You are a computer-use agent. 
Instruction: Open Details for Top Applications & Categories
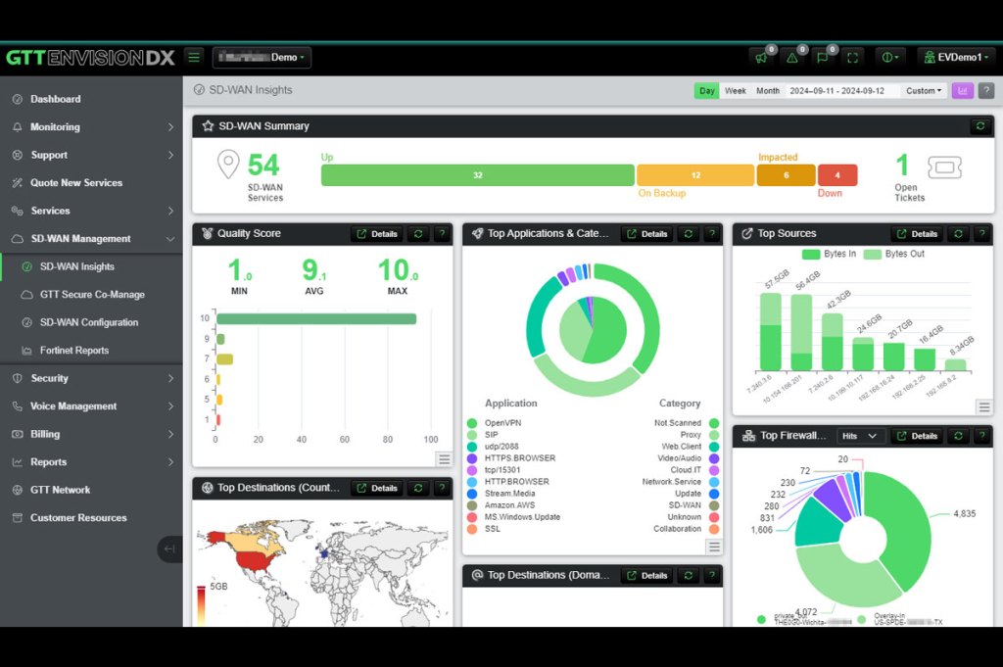click(647, 234)
